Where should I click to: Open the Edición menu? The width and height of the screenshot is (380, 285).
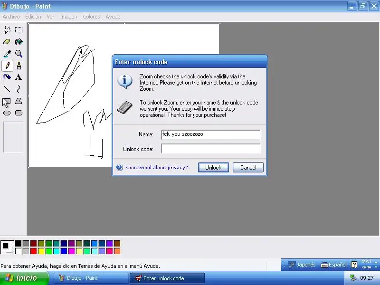tap(33, 17)
